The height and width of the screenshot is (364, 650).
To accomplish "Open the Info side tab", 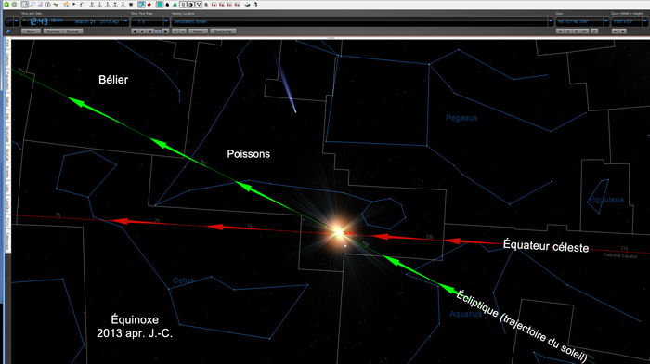I will [x=7, y=117].
